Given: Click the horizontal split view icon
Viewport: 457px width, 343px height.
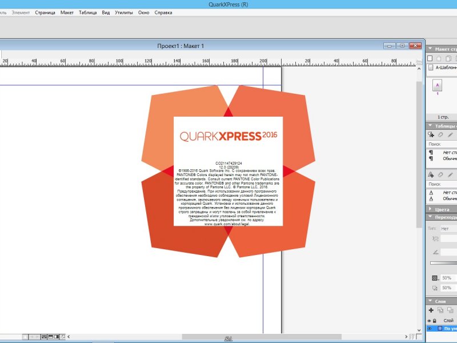Looking at the screenshot, I should point(50,337).
